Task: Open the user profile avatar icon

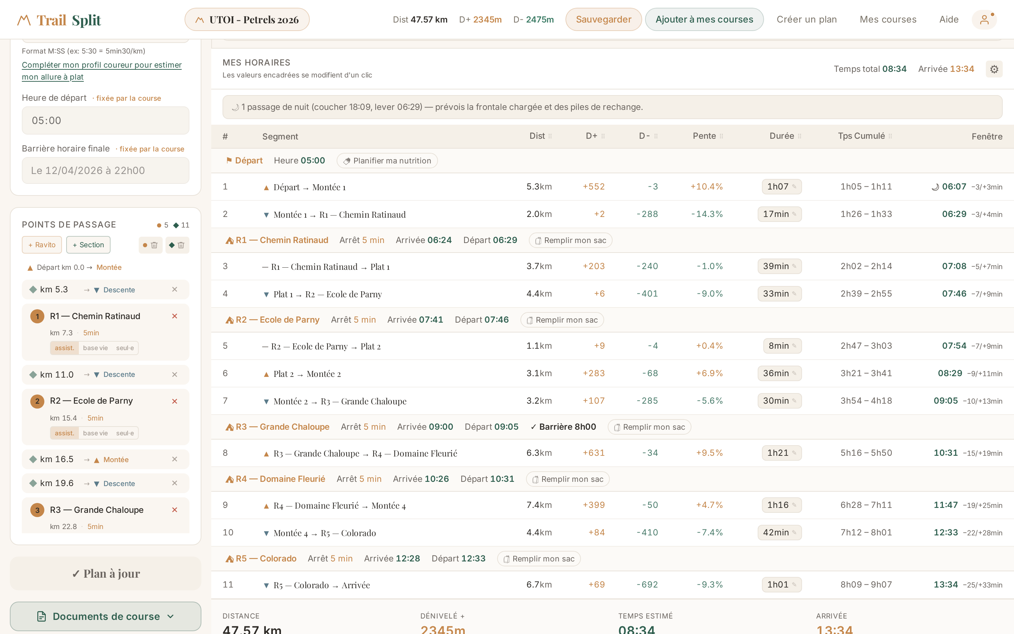Action: click(984, 20)
